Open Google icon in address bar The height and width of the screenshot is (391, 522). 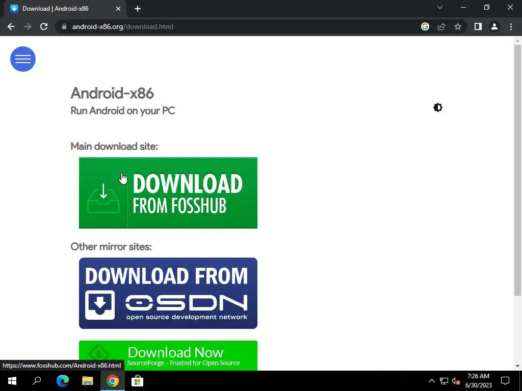pyautogui.click(x=425, y=26)
